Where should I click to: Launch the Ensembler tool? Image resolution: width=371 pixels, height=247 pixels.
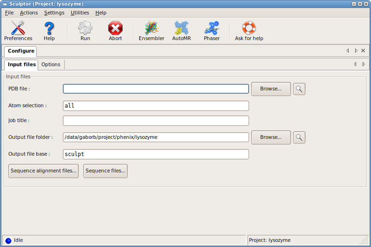(151, 31)
